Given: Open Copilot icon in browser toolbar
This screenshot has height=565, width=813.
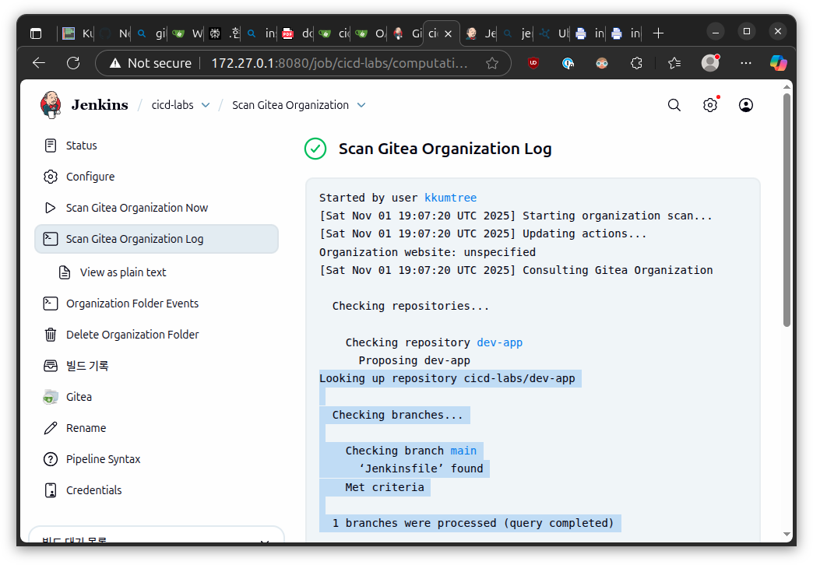Looking at the screenshot, I should 778,63.
